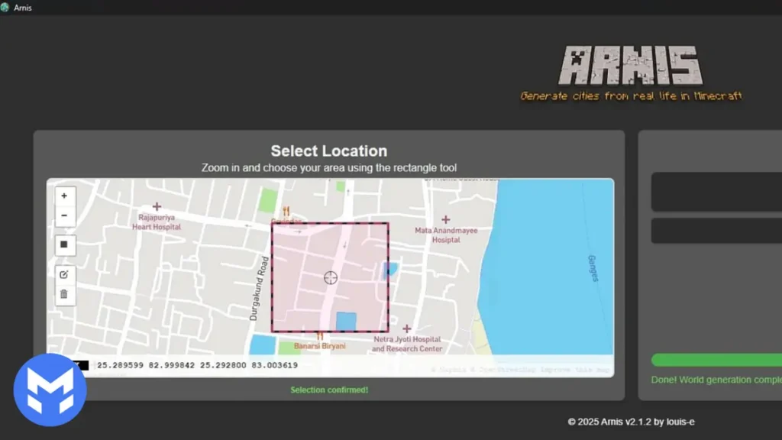
Task: Click the "Select Location" heading
Action: point(329,150)
